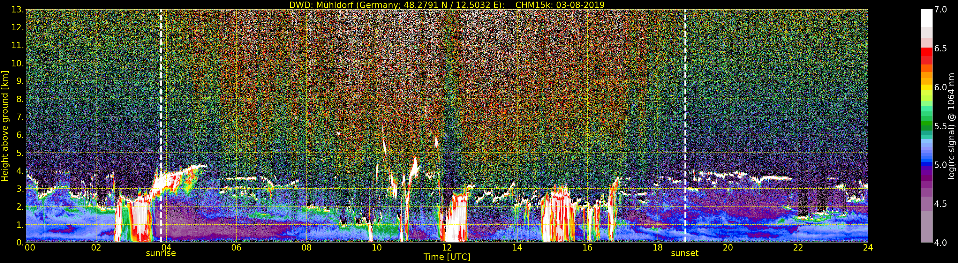The image size is (958, 263).
Task: Click the time-axis tick label "02"
Action: pyautogui.click(x=96, y=247)
